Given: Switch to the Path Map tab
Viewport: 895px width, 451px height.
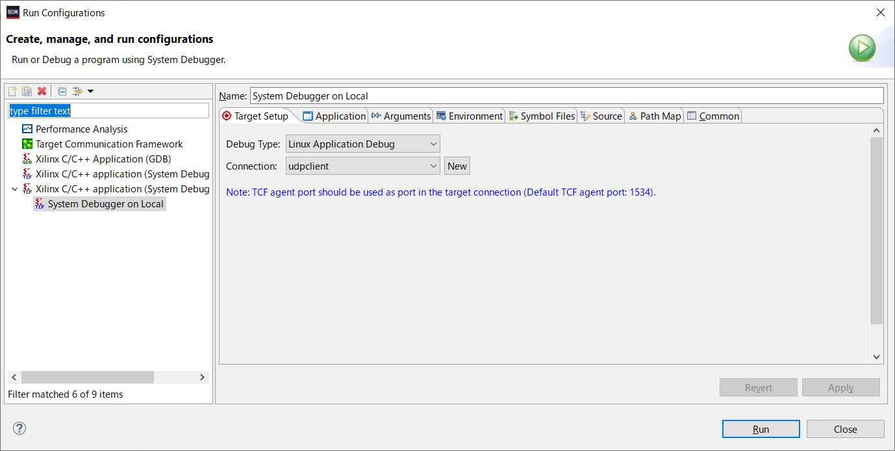Looking at the screenshot, I should [x=655, y=116].
